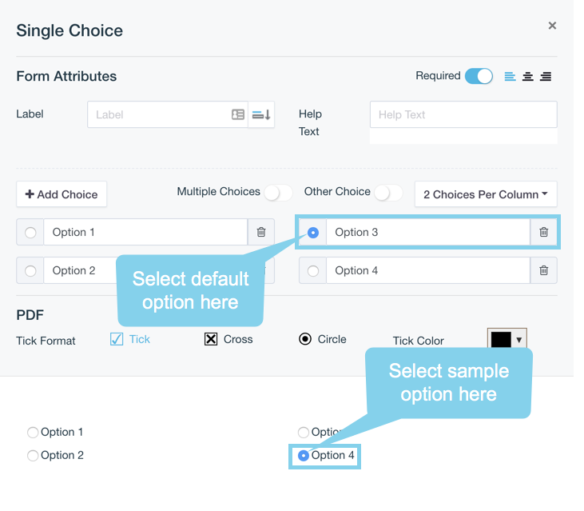The height and width of the screenshot is (511, 584).
Task: Open the 2 Choices Per Column dropdown
Action: (x=486, y=194)
